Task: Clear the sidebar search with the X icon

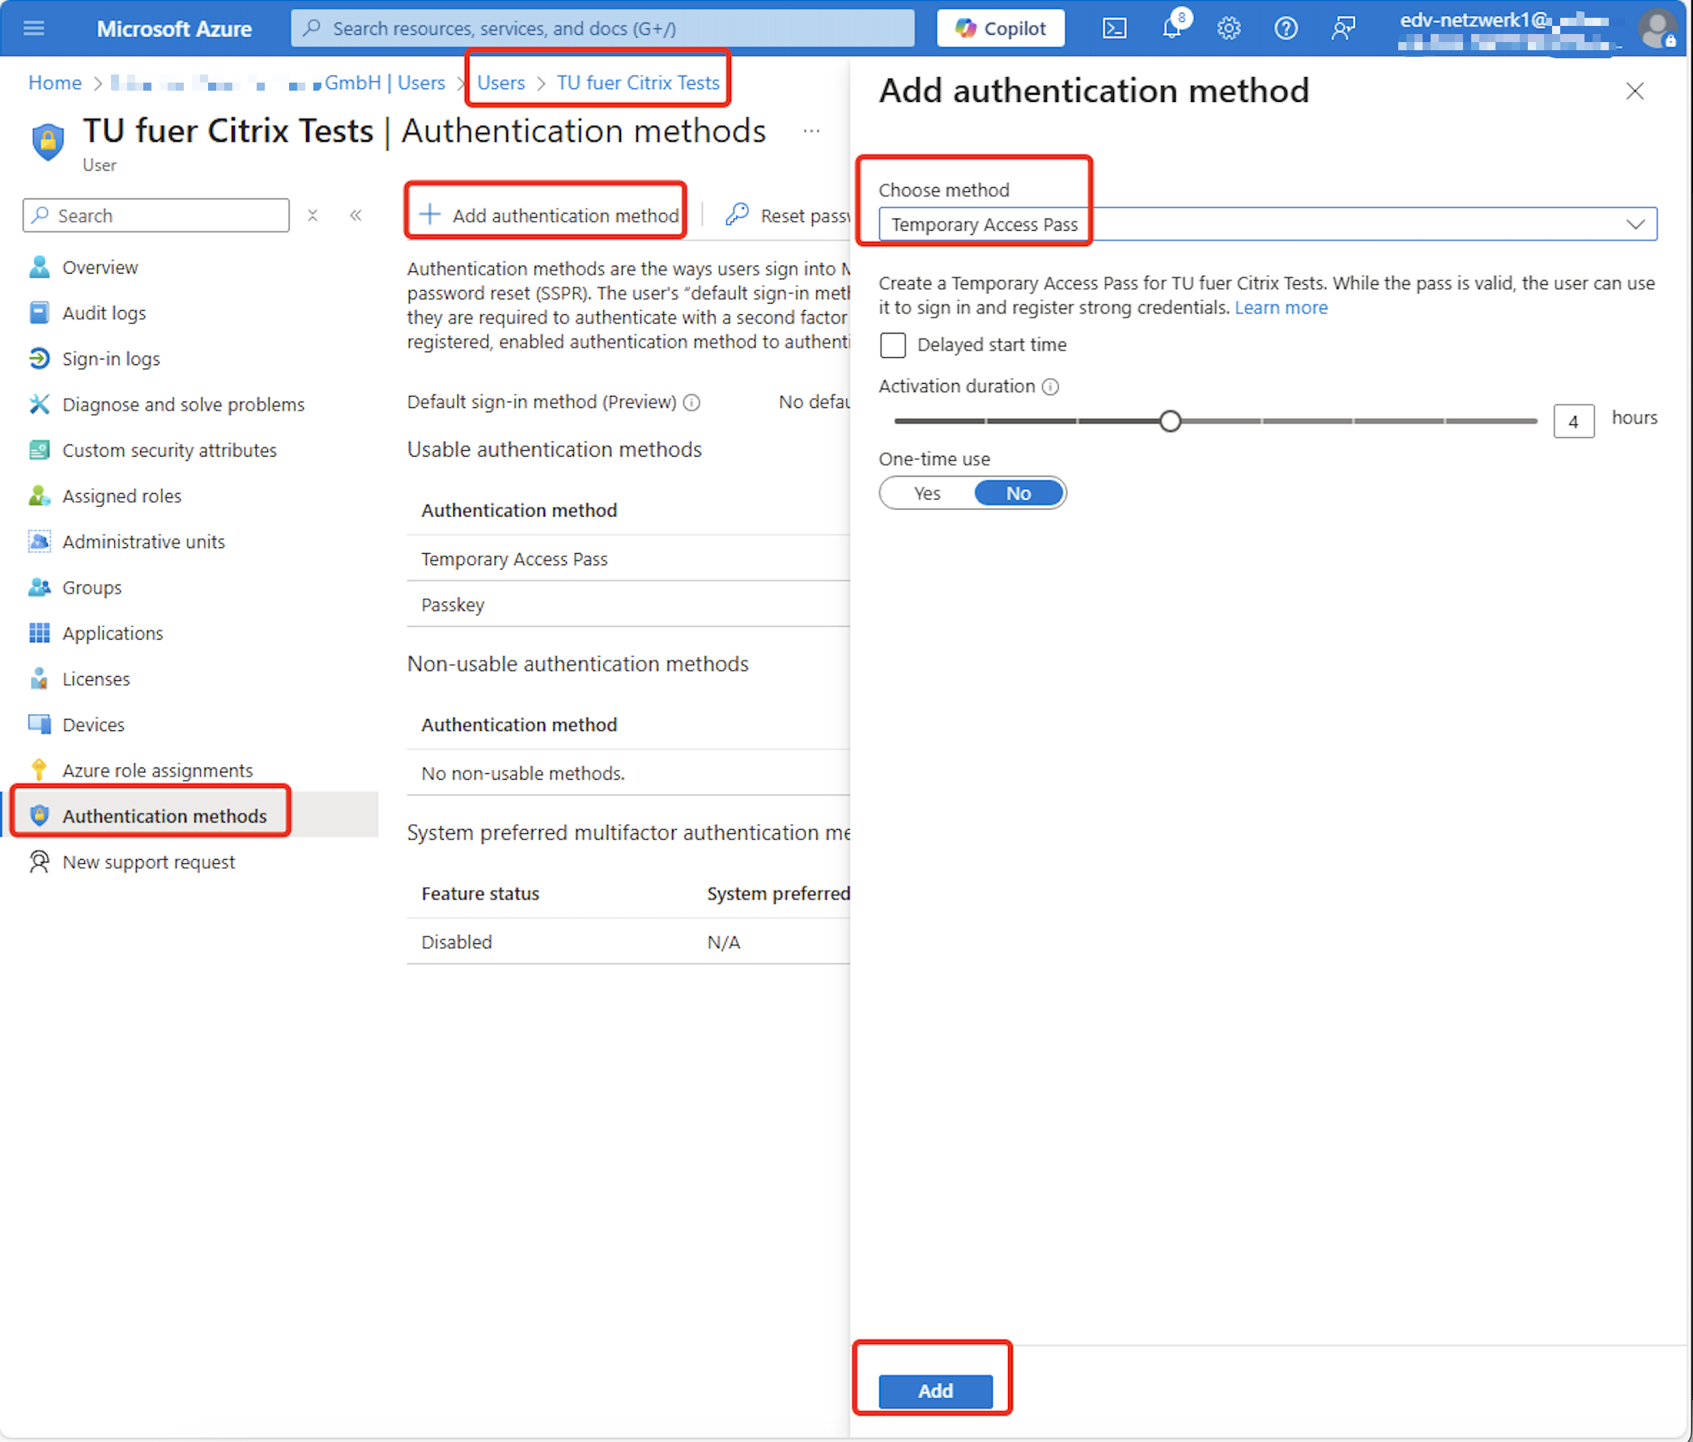Action: click(x=313, y=215)
